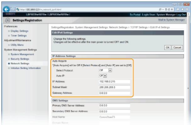
Task: Click the Cancel button
Action: [177, 47]
